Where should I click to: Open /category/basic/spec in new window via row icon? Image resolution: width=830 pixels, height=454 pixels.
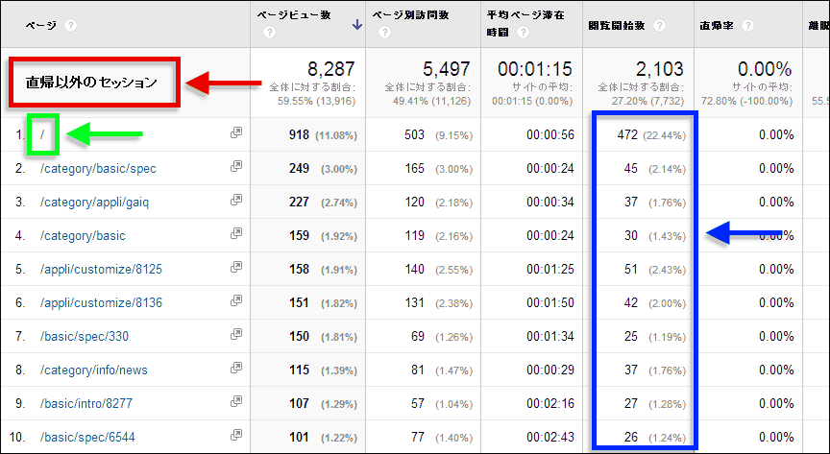click(x=235, y=168)
